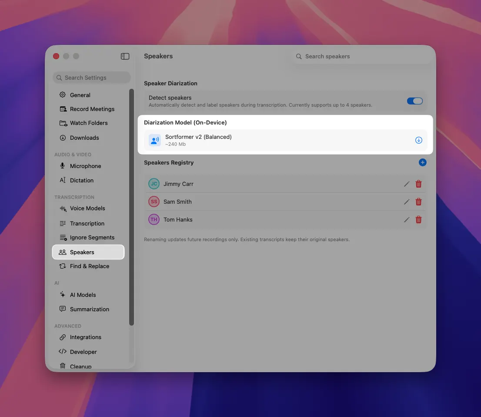Open the Downloads section

88,138
